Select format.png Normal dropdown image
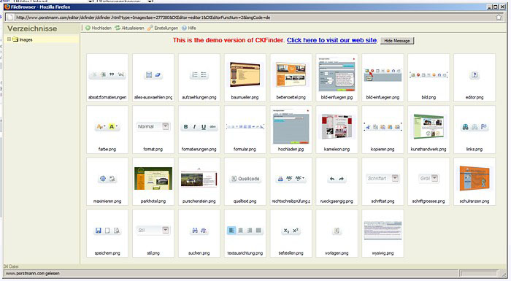511x281 pixels. [x=153, y=129]
